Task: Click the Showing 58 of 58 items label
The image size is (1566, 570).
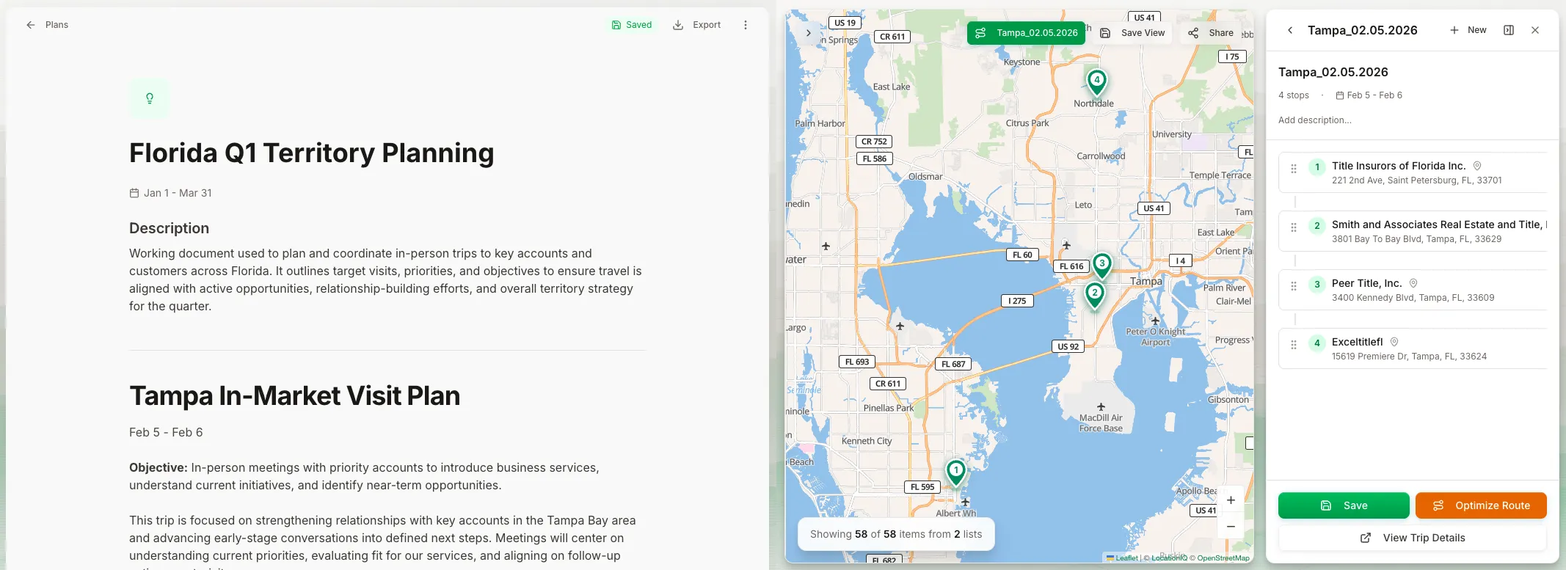Action: [x=896, y=534]
